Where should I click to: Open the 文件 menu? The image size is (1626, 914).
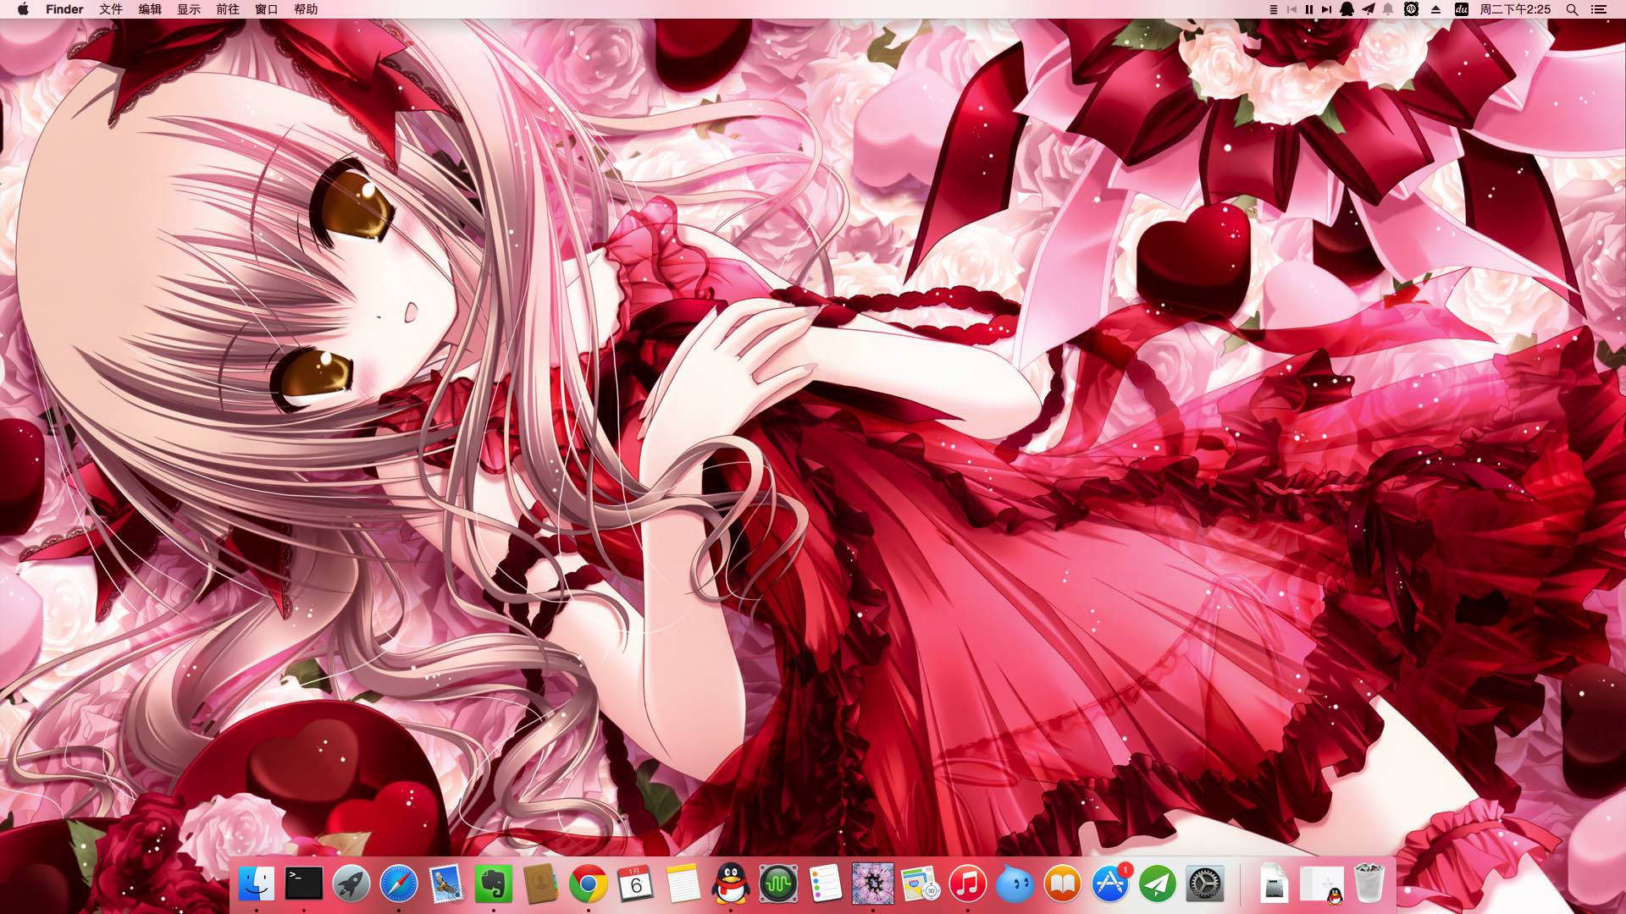pos(111,9)
